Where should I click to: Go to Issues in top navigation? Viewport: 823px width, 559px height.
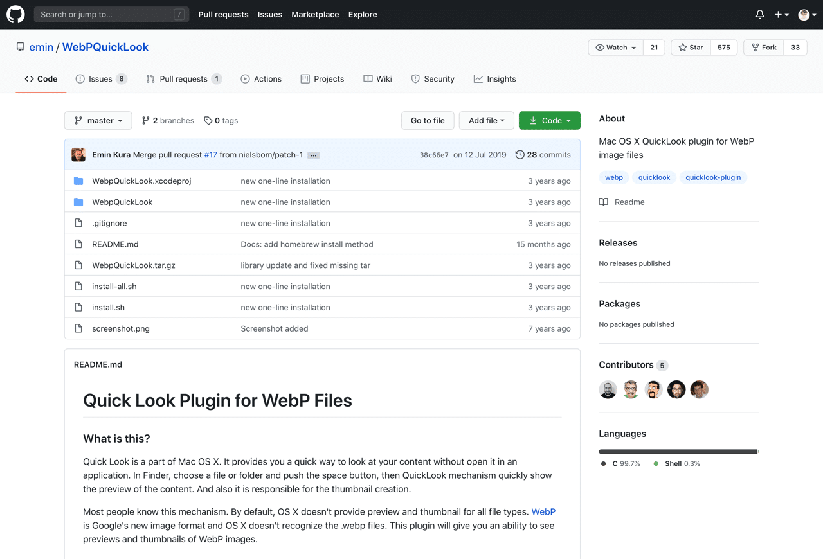(269, 14)
